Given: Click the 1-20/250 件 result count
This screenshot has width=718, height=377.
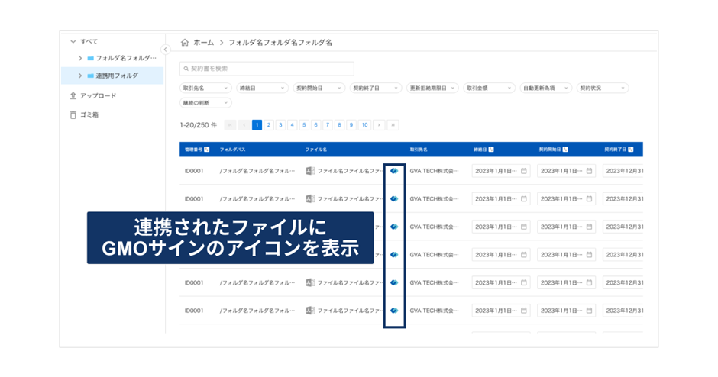Looking at the screenshot, I should (x=199, y=125).
